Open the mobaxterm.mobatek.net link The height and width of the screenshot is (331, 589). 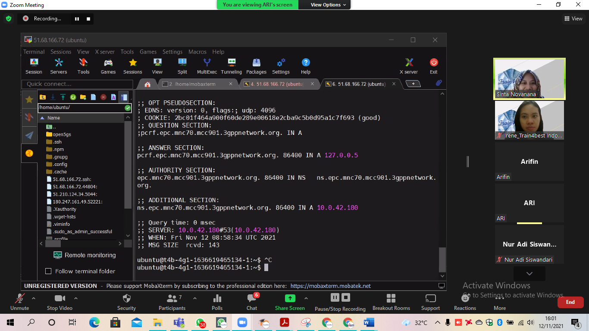[330, 286]
